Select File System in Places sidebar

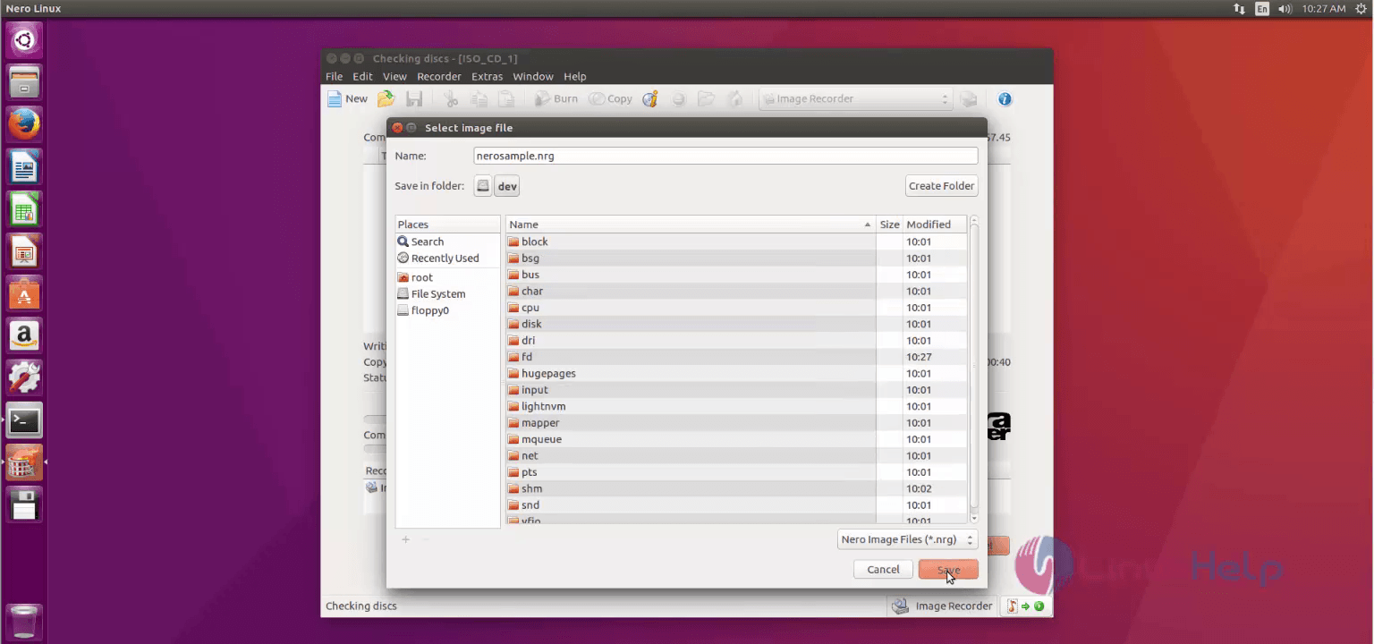(448, 294)
